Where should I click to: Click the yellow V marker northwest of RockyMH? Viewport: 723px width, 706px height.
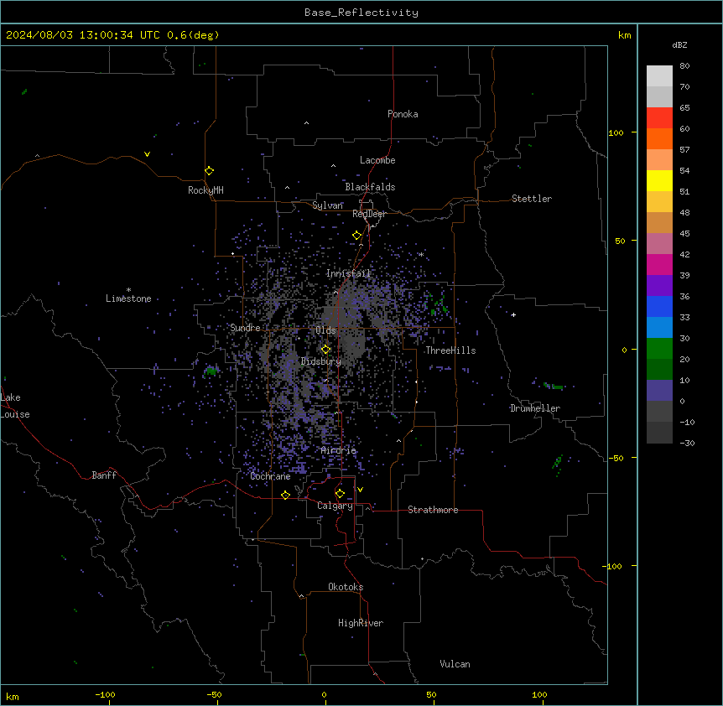pos(147,154)
